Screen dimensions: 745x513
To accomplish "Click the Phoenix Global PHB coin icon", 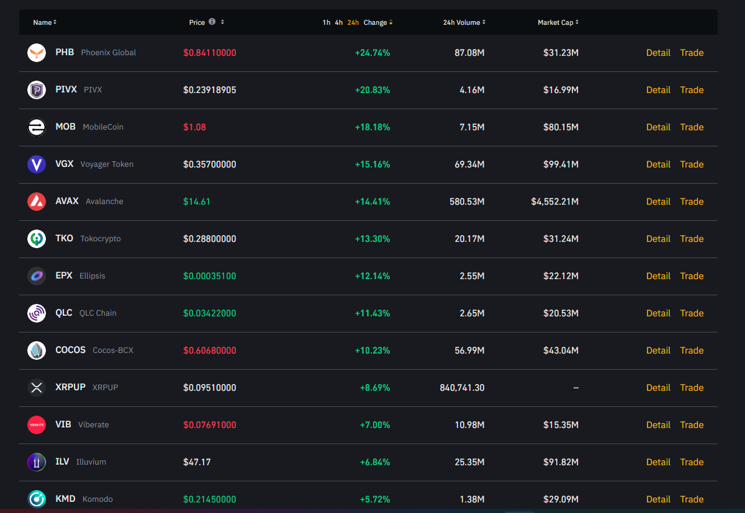I will tap(37, 53).
